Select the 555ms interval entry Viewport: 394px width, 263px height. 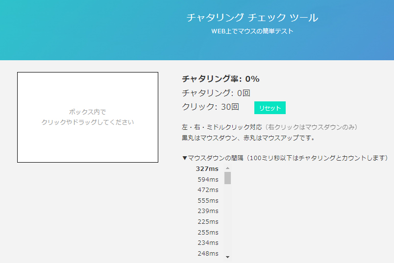pos(208,200)
